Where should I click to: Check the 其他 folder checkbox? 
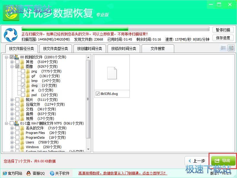click(17, 62)
